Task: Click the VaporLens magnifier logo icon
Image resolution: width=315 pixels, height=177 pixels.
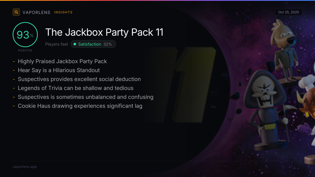Action: pyautogui.click(x=16, y=12)
